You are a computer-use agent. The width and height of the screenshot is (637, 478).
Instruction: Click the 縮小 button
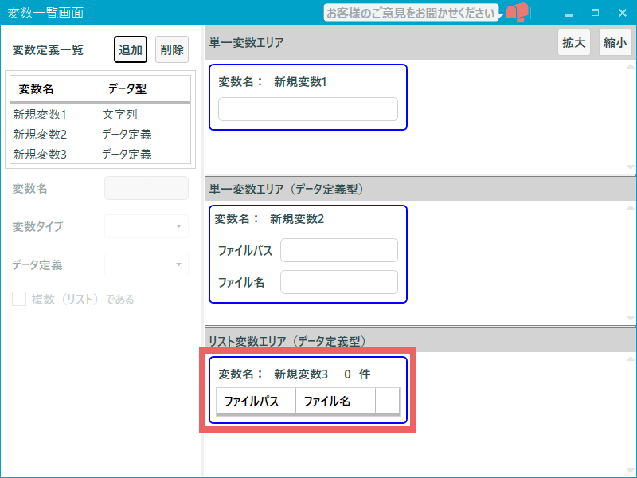pyautogui.click(x=615, y=42)
